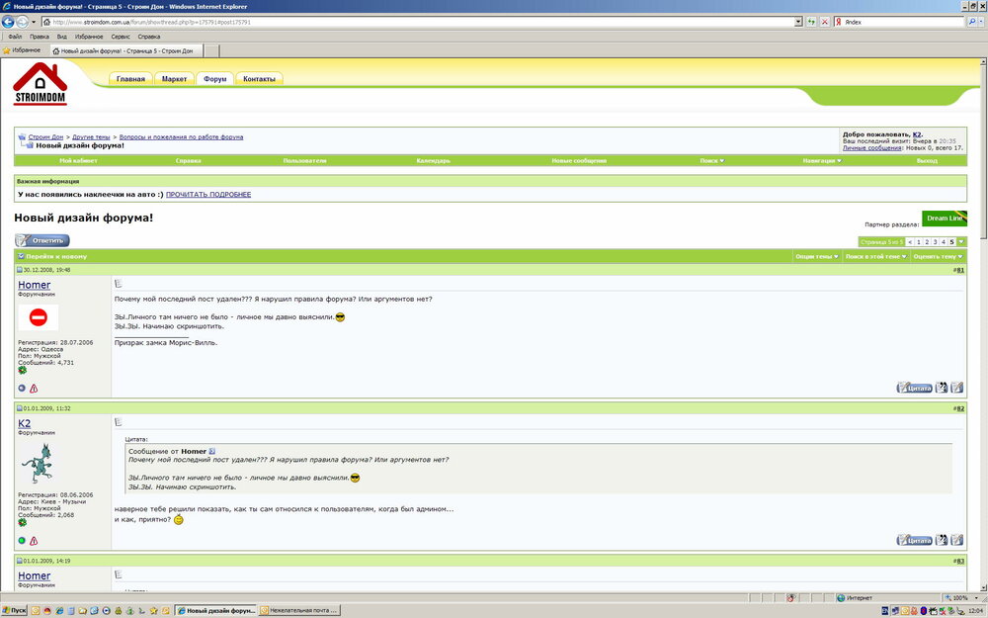Open Избранное favorites star button
The image size is (988, 618).
[22, 50]
